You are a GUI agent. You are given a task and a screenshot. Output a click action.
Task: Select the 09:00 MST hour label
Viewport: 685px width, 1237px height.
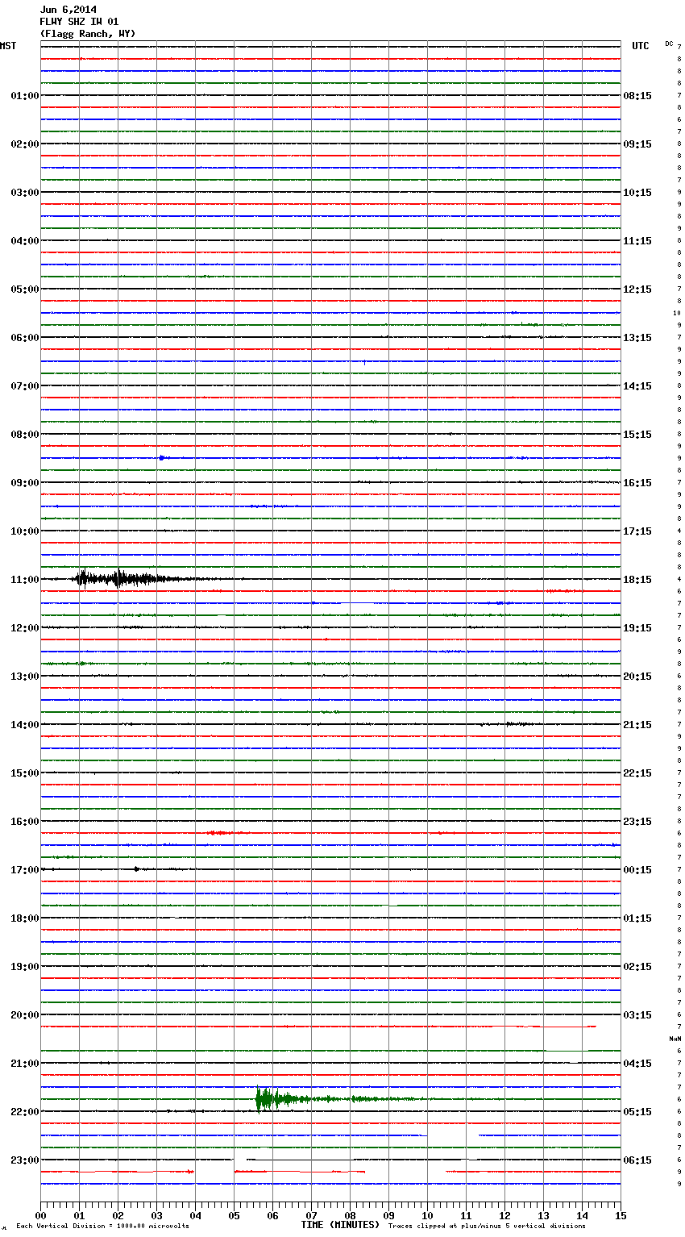click(x=25, y=483)
